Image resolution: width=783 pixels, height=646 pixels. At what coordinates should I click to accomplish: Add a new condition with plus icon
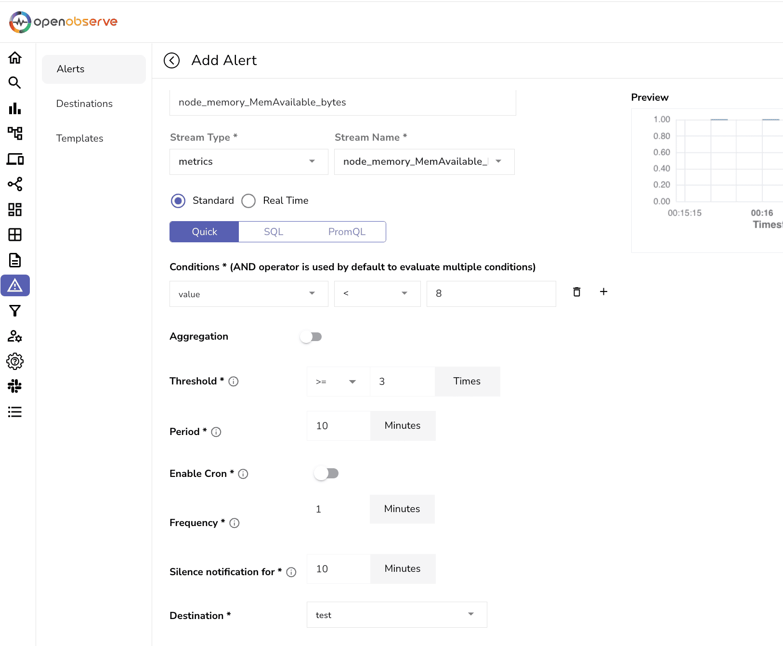pos(603,292)
